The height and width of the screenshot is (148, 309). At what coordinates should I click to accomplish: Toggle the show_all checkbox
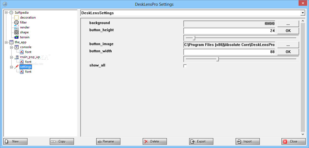(x=185, y=66)
